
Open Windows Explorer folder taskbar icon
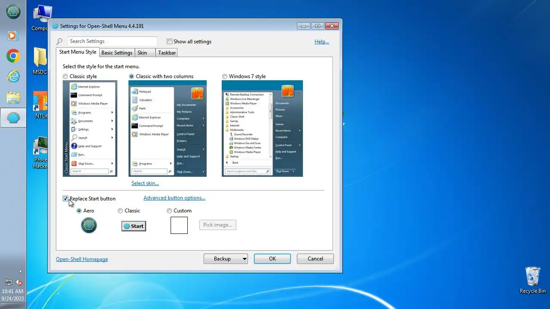pos(13,97)
